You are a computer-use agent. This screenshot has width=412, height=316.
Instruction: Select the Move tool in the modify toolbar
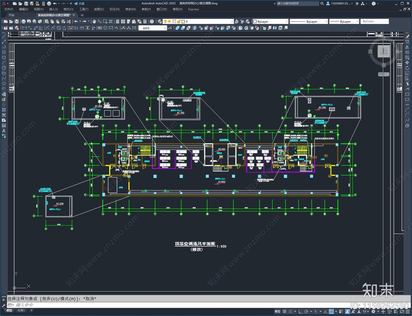coord(407,63)
